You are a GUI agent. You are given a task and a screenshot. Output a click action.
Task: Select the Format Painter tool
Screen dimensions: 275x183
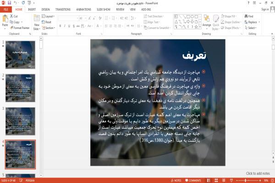[x=20, y=28]
